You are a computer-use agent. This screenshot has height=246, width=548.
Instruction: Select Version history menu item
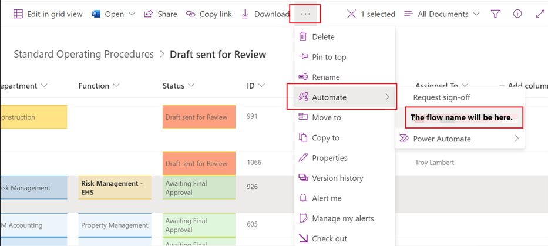click(x=337, y=178)
